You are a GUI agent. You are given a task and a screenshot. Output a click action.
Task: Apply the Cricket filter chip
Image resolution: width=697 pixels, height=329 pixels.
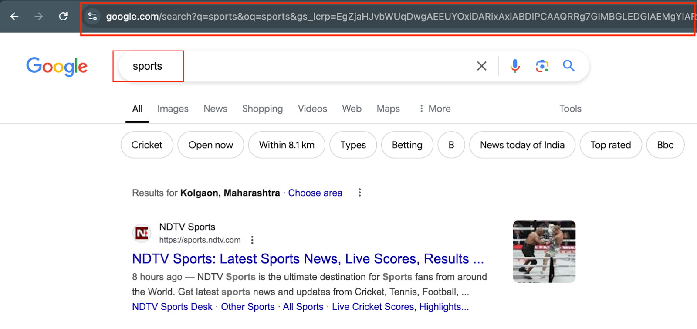[147, 145]
